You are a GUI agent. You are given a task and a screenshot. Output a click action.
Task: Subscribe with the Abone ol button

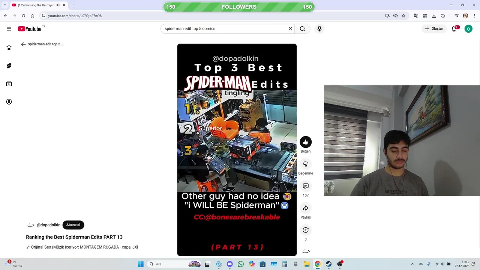click(73, 225)
